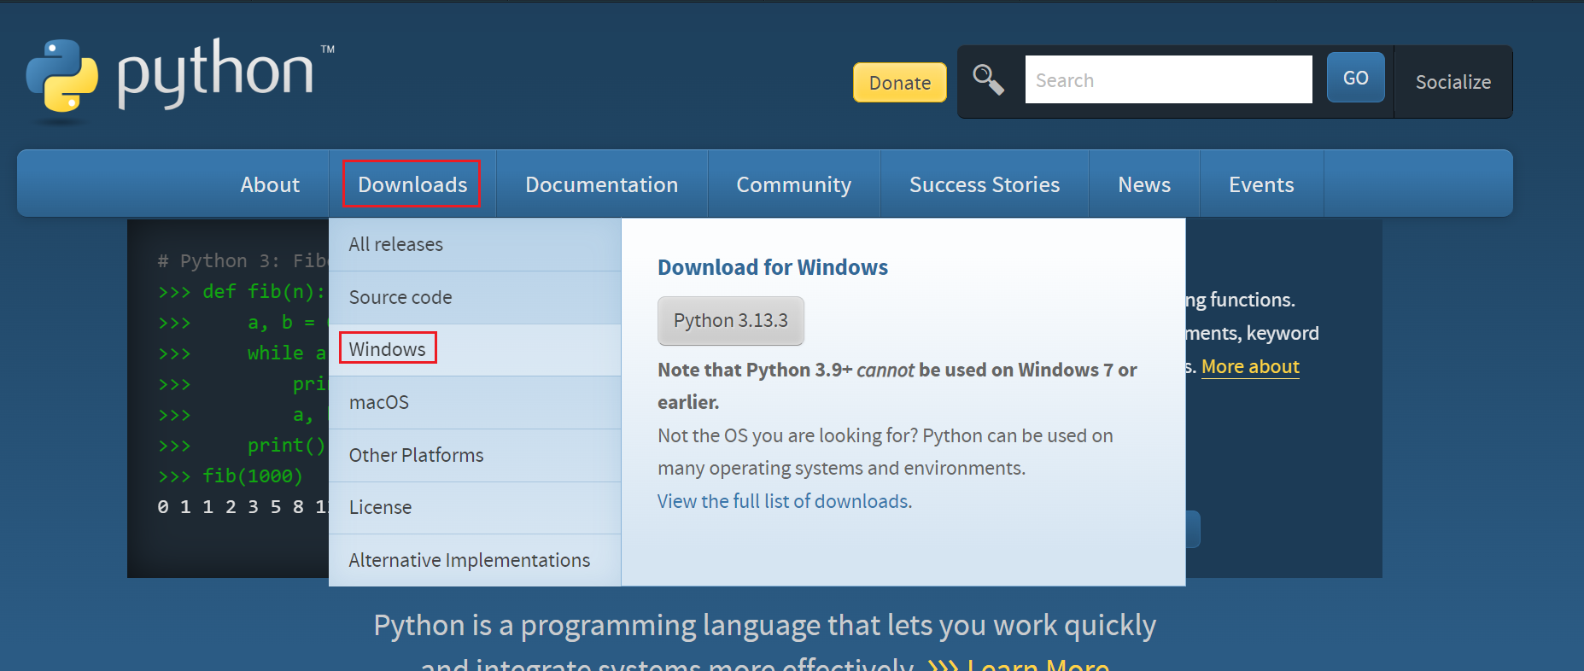This screenshot has width=1584, height=671.
Task: Open the Socialize menu
Action: point(1452,82)
